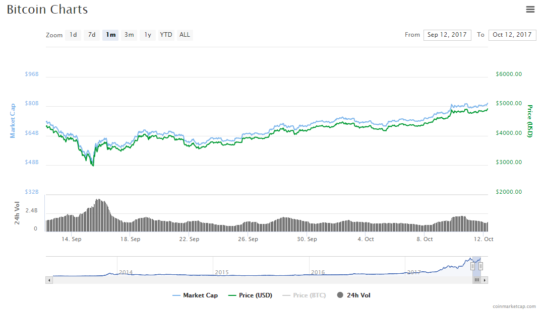Click the 2014 label in navigator

coord(126,272)
